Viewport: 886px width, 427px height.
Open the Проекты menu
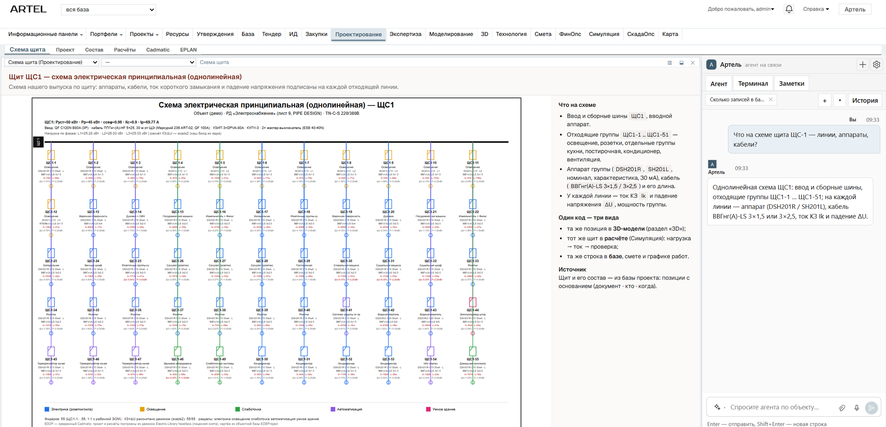pyautogui.click(x=144, y=34)
